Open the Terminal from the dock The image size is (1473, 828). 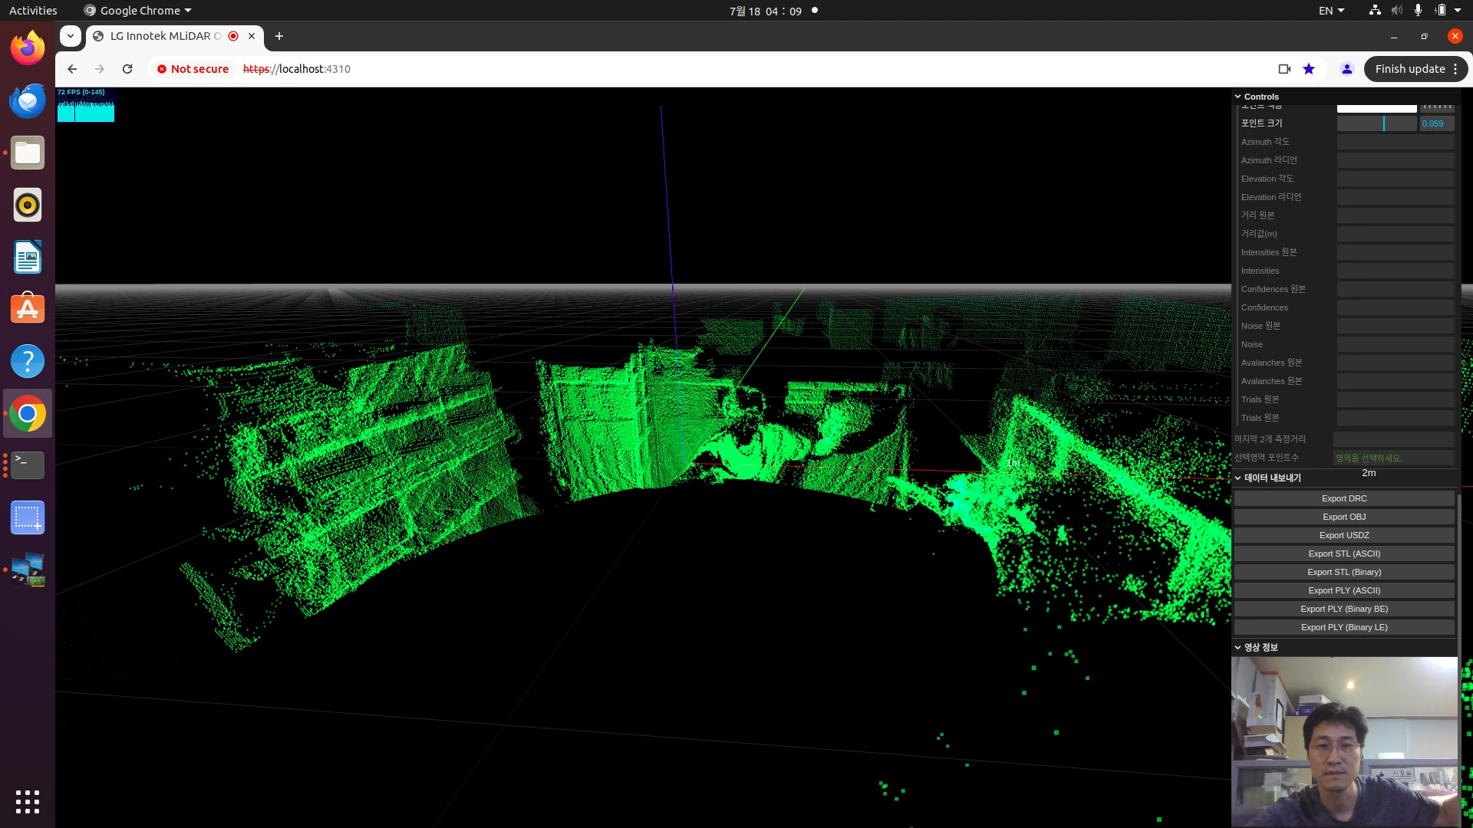coord(28,465)
